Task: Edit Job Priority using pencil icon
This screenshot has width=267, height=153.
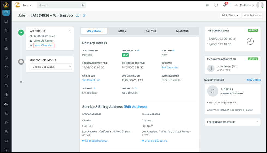Action: coord(139,50)
